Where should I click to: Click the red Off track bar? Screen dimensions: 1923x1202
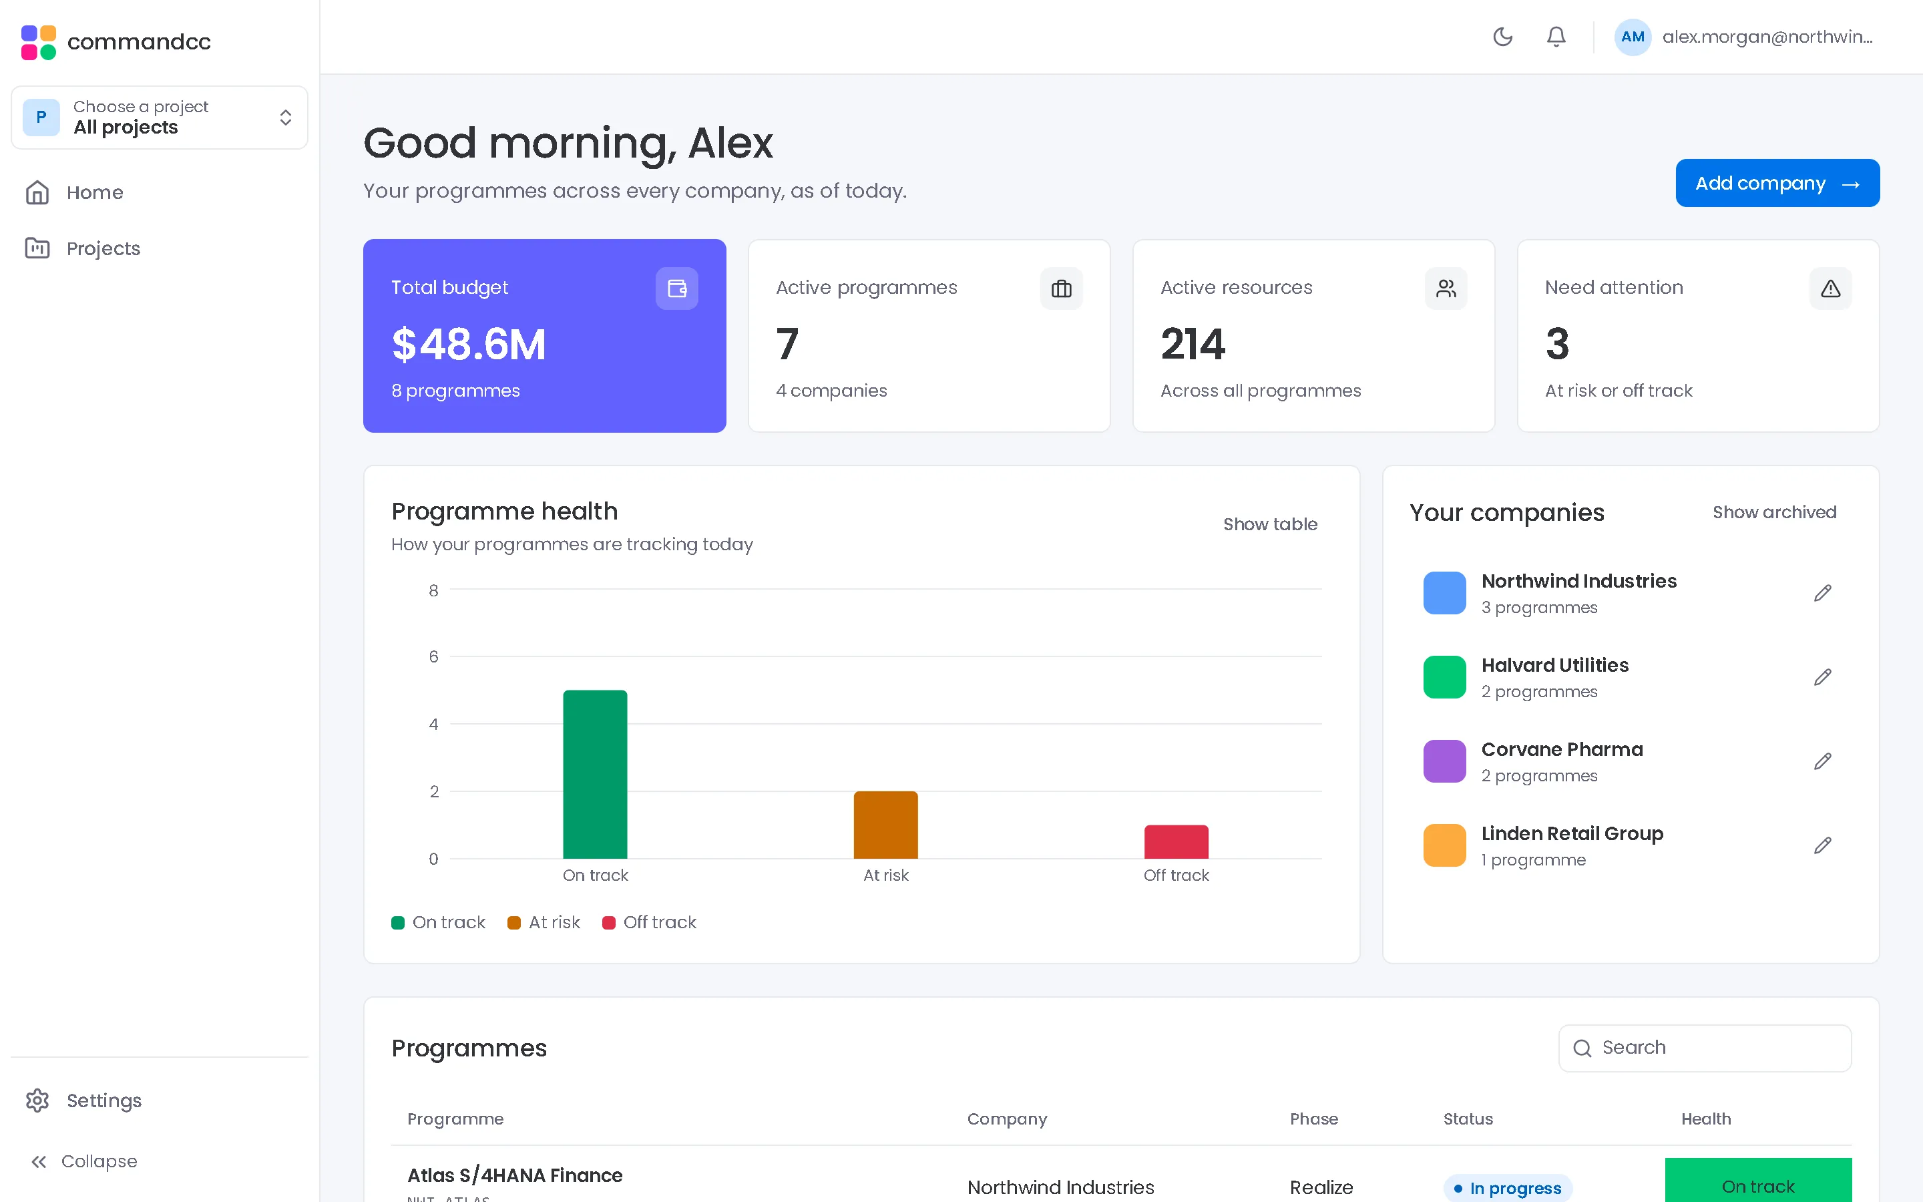(1176, 842)
